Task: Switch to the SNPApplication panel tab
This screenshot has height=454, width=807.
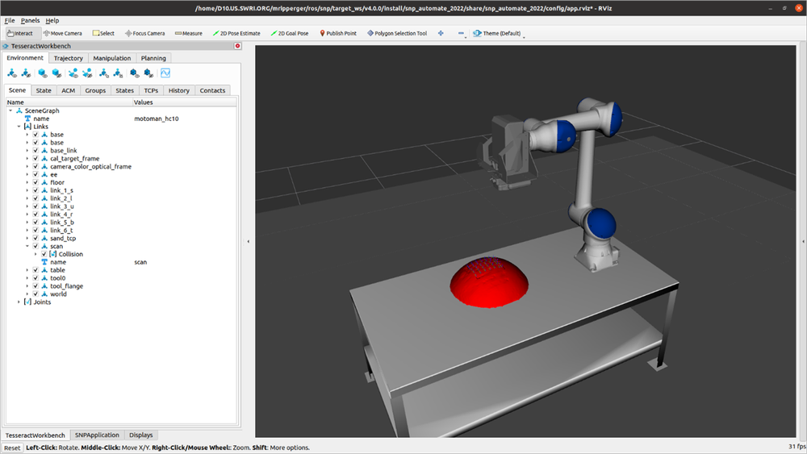Action: [97, 435]
